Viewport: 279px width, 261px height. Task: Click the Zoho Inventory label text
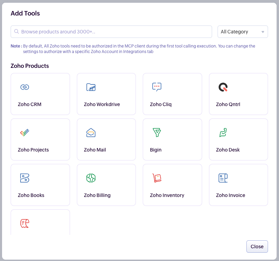pyautogui.click(x=167, y=195)
